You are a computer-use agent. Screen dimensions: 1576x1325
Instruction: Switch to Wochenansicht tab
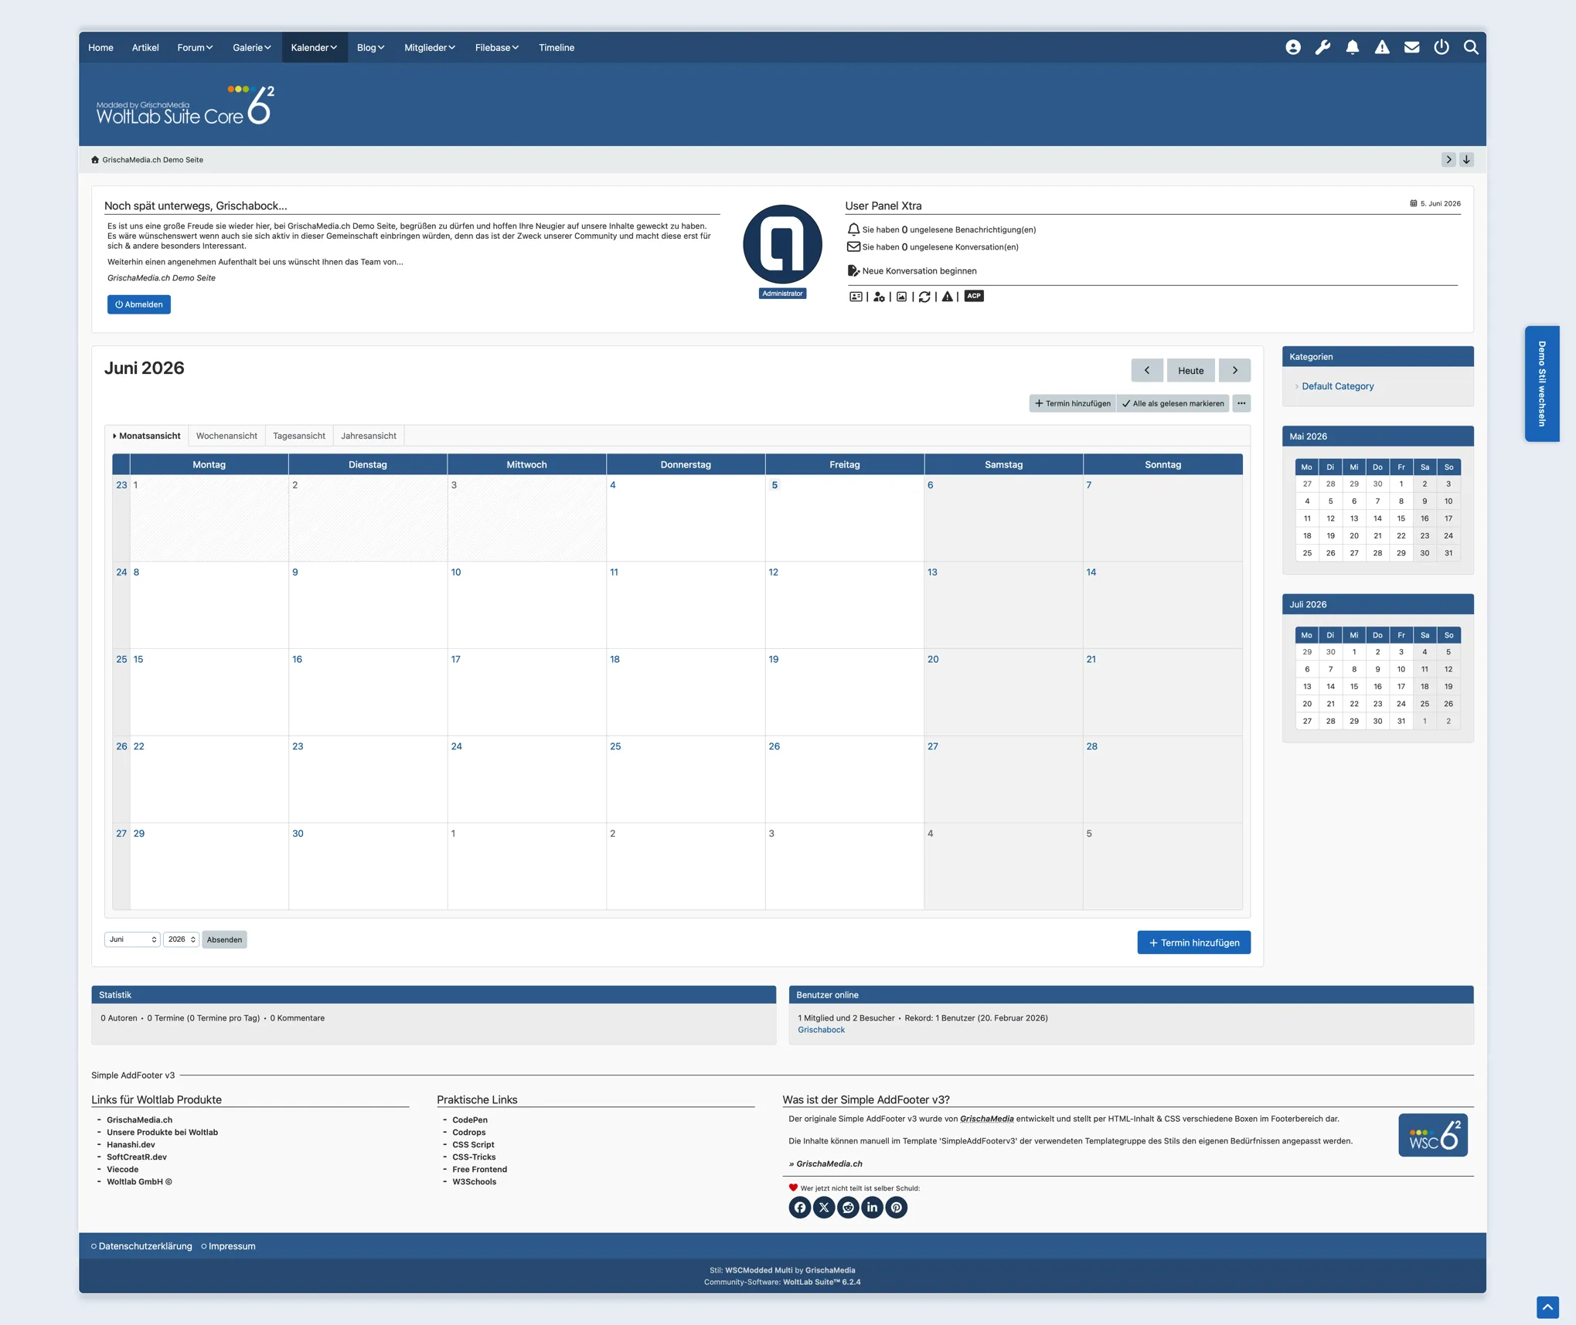(x=226, y=436)
